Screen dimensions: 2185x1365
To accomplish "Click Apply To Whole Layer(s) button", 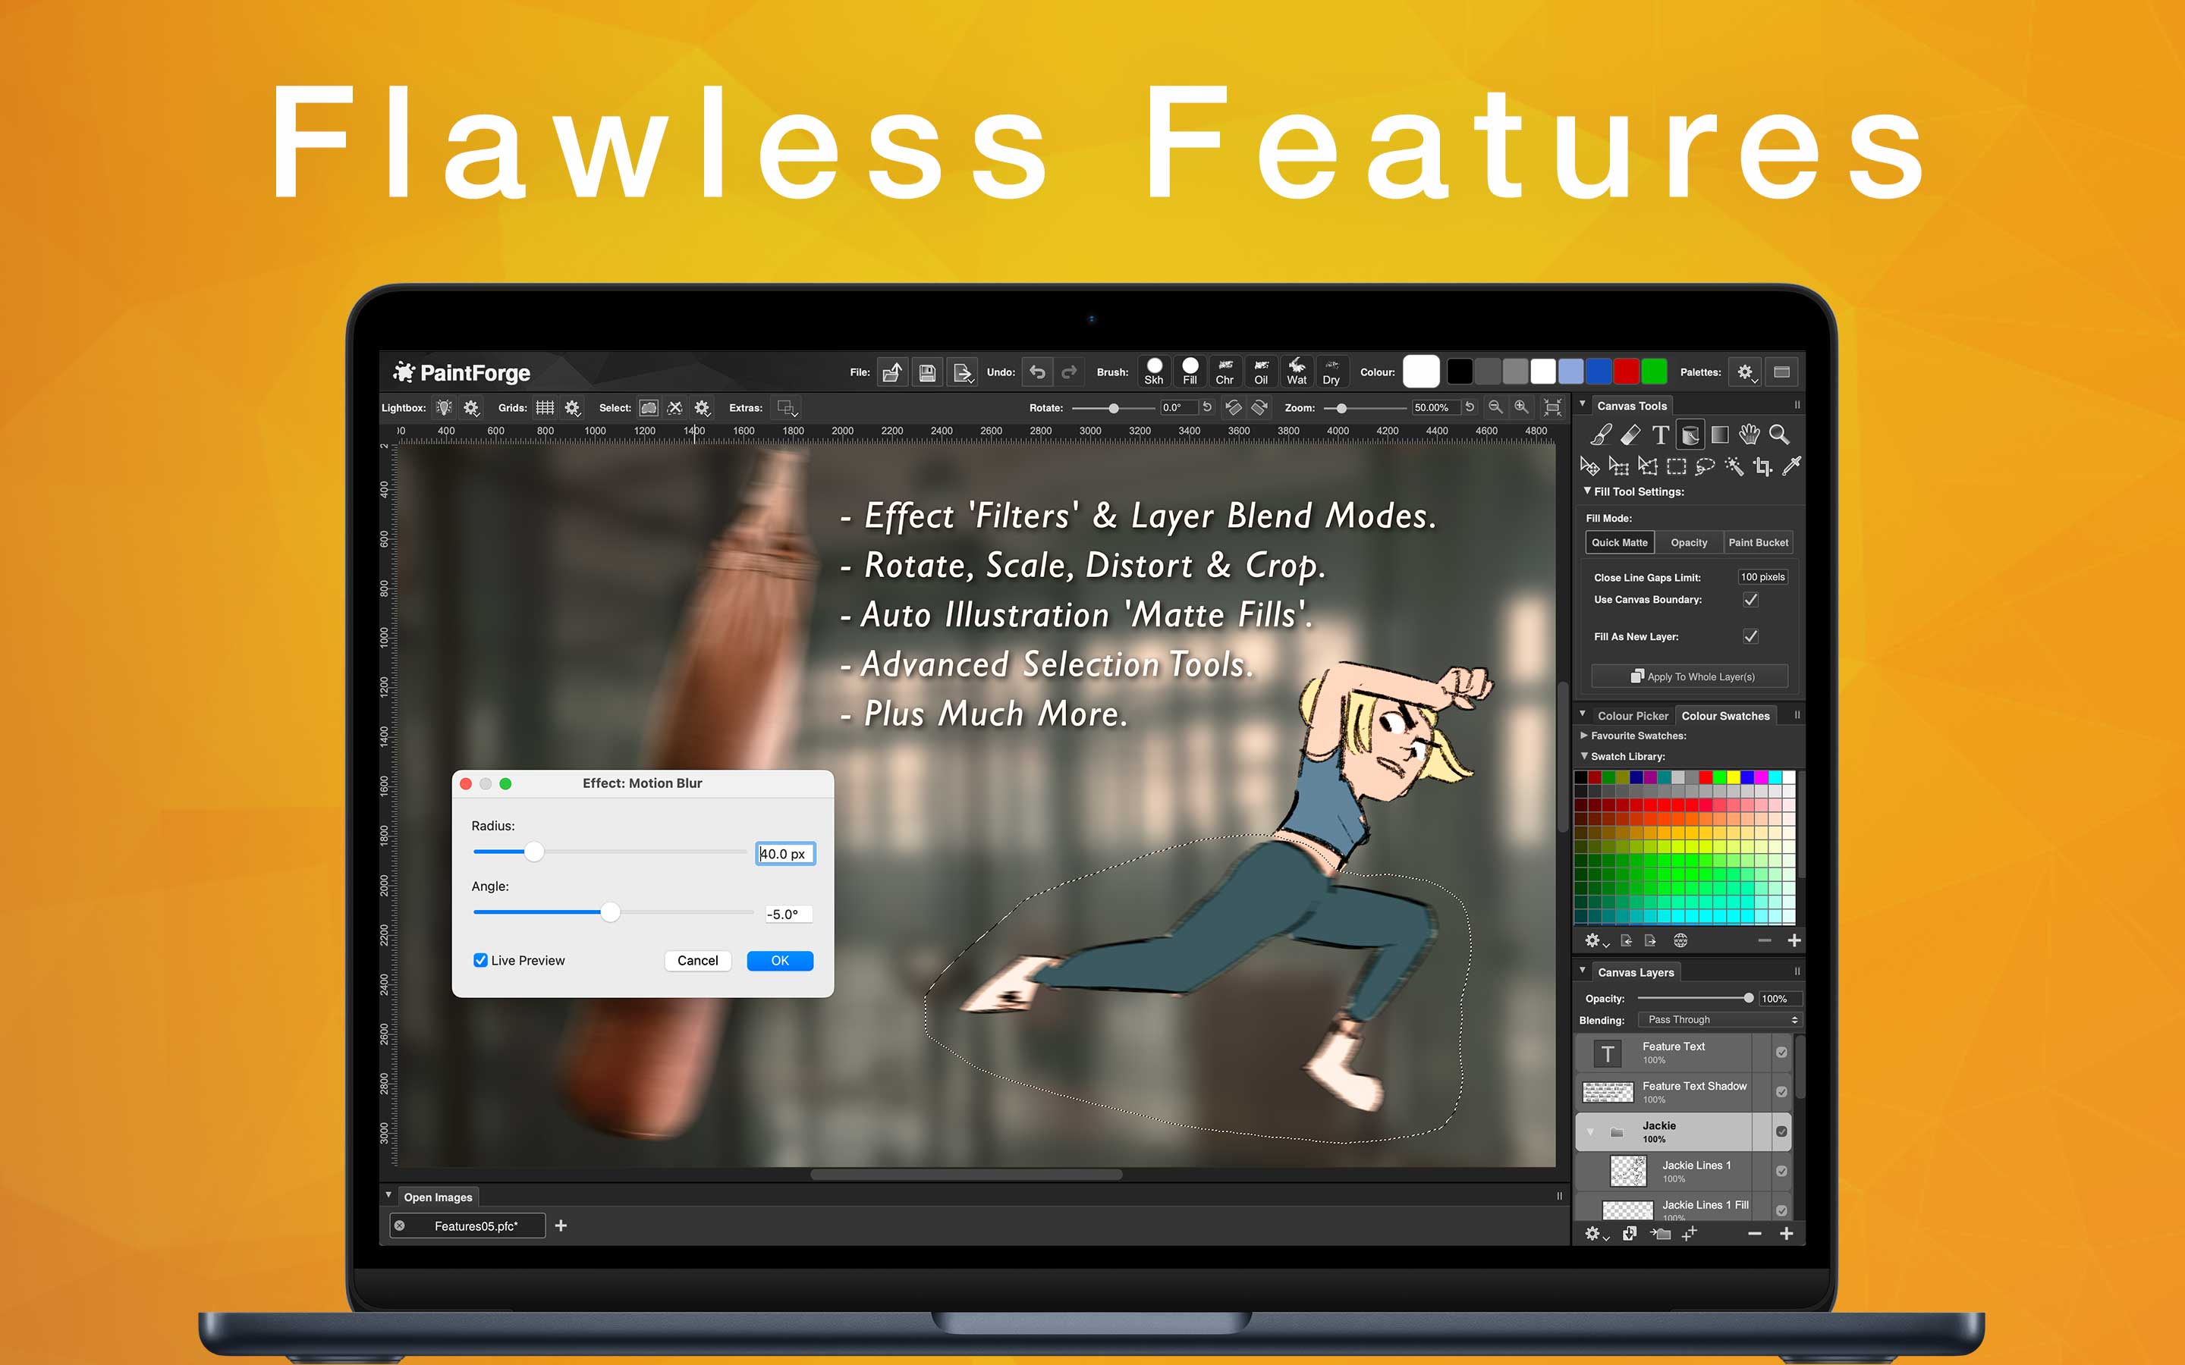I will (x=1690, y=676).
